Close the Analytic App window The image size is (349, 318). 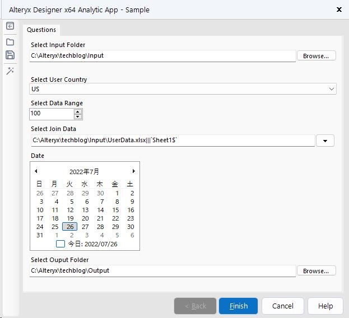(x=339, y=10)
